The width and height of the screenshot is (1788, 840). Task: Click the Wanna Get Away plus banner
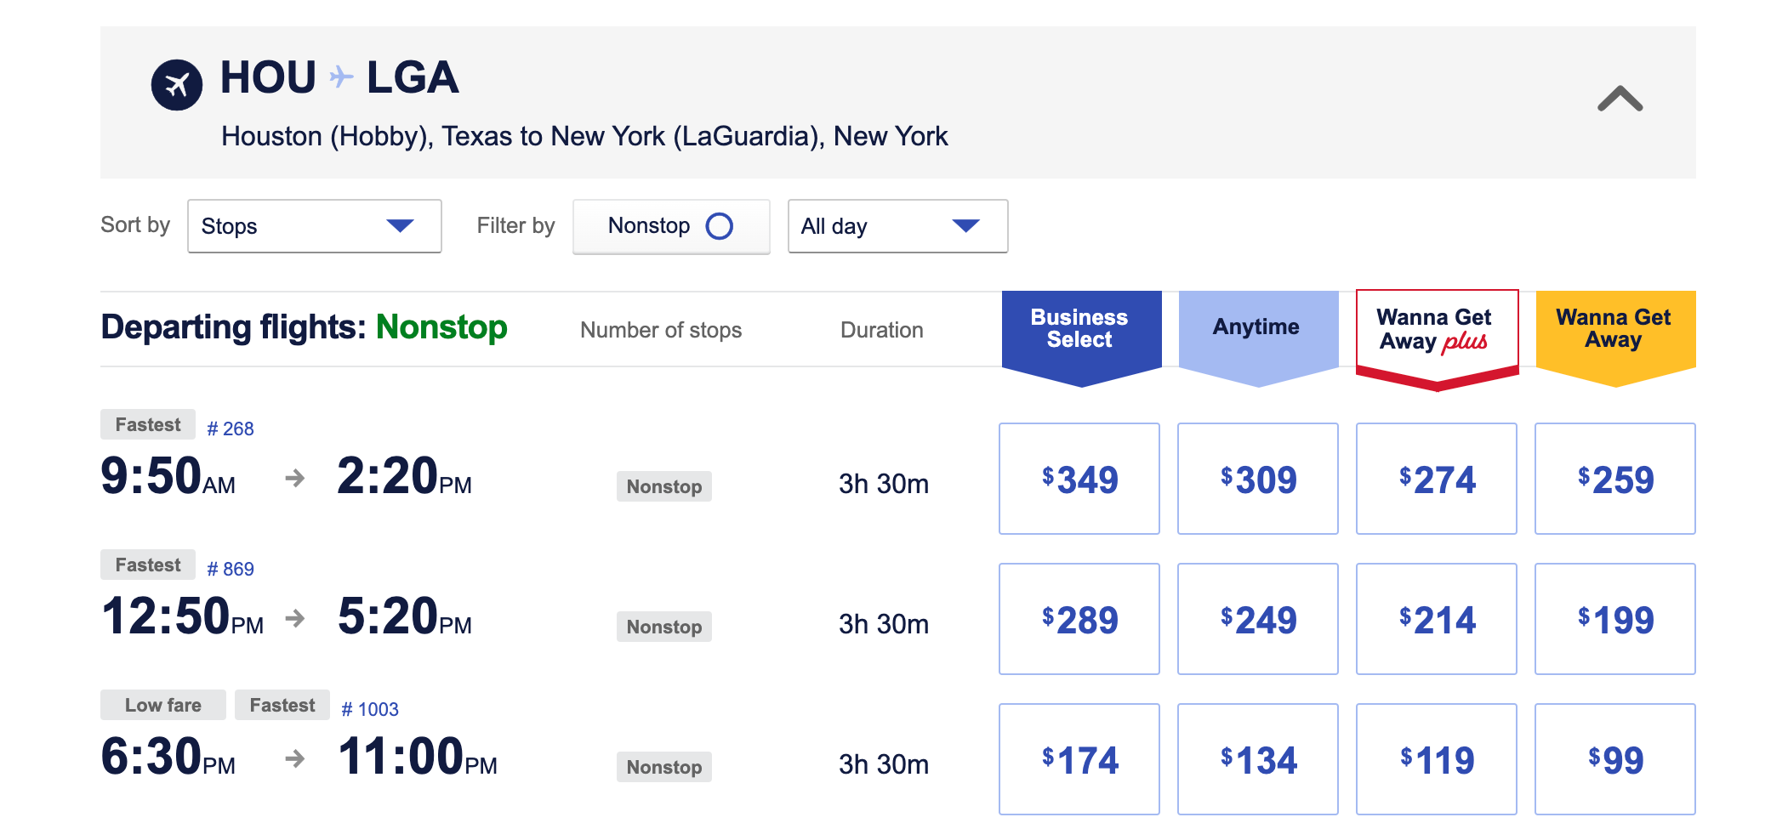[1436, 332]
